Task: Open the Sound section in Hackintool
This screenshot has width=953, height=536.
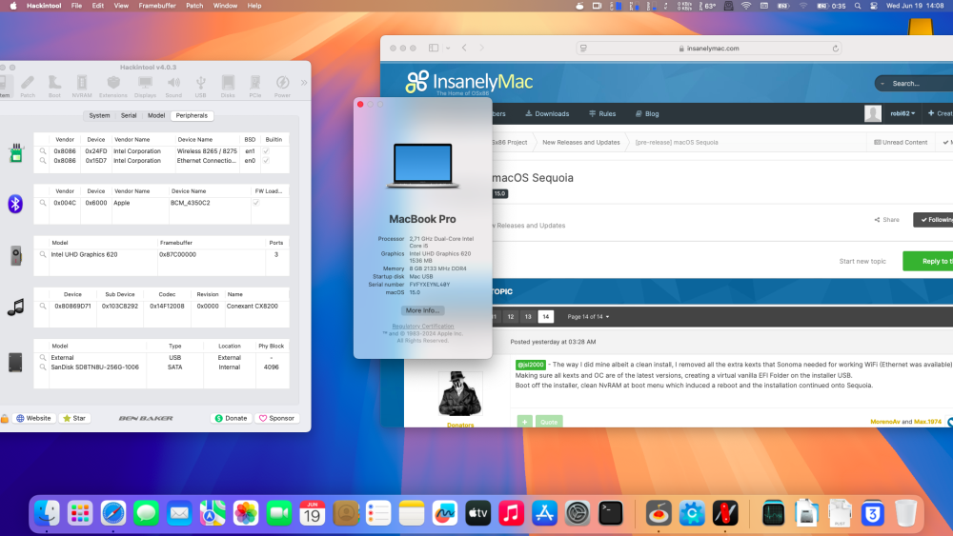Action: [173, 87]
